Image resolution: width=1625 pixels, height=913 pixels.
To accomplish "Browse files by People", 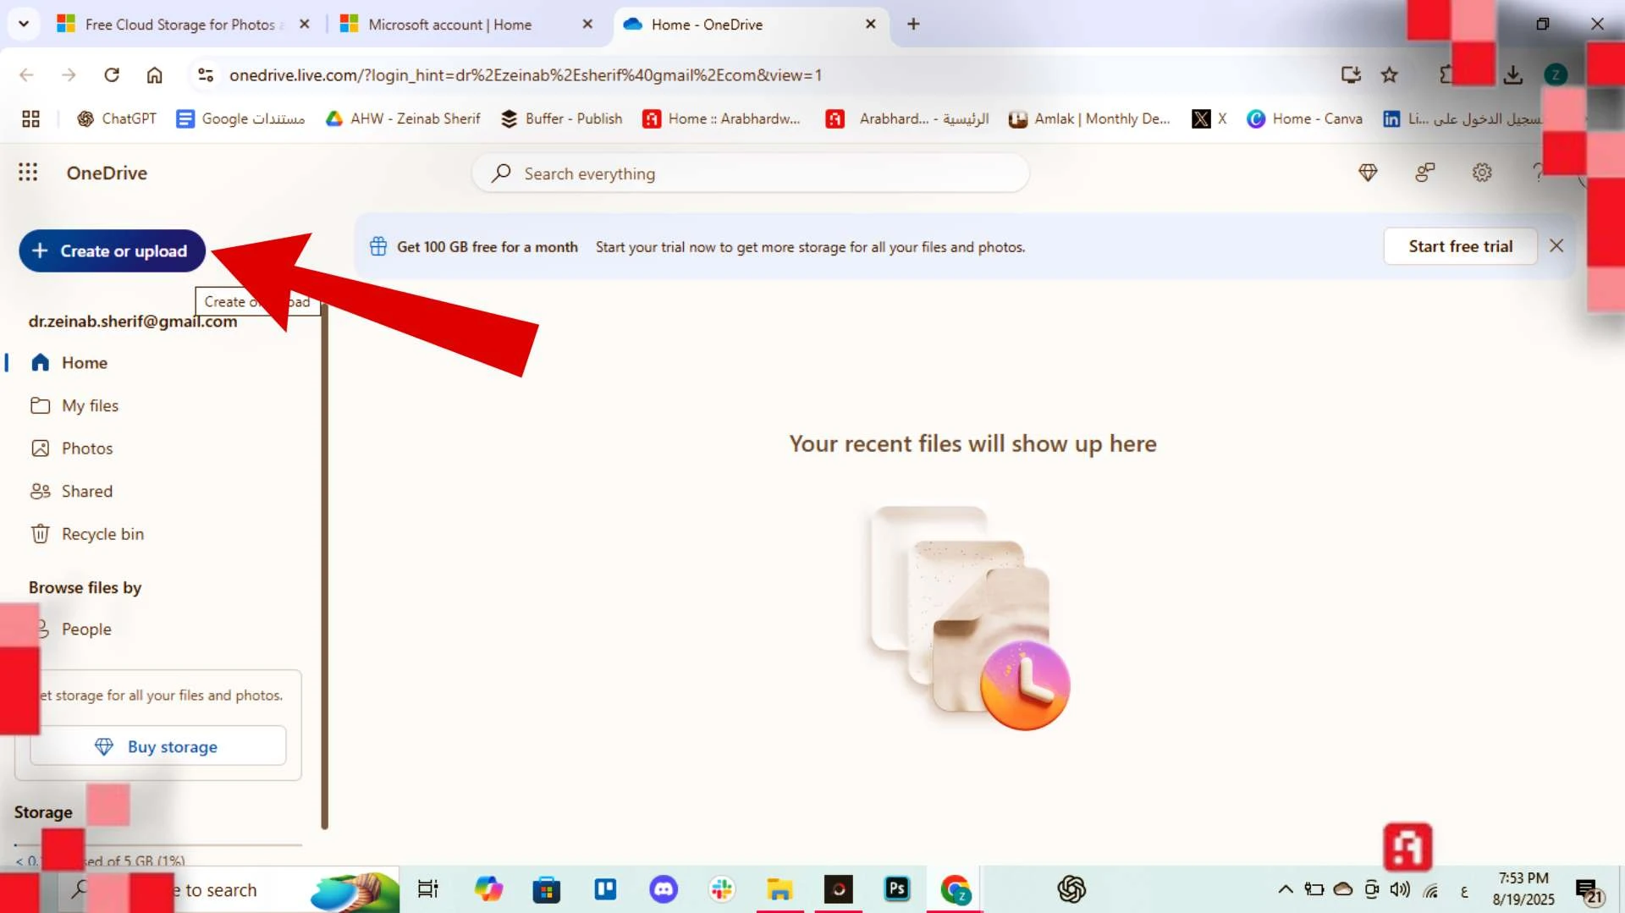I will 86,630.
